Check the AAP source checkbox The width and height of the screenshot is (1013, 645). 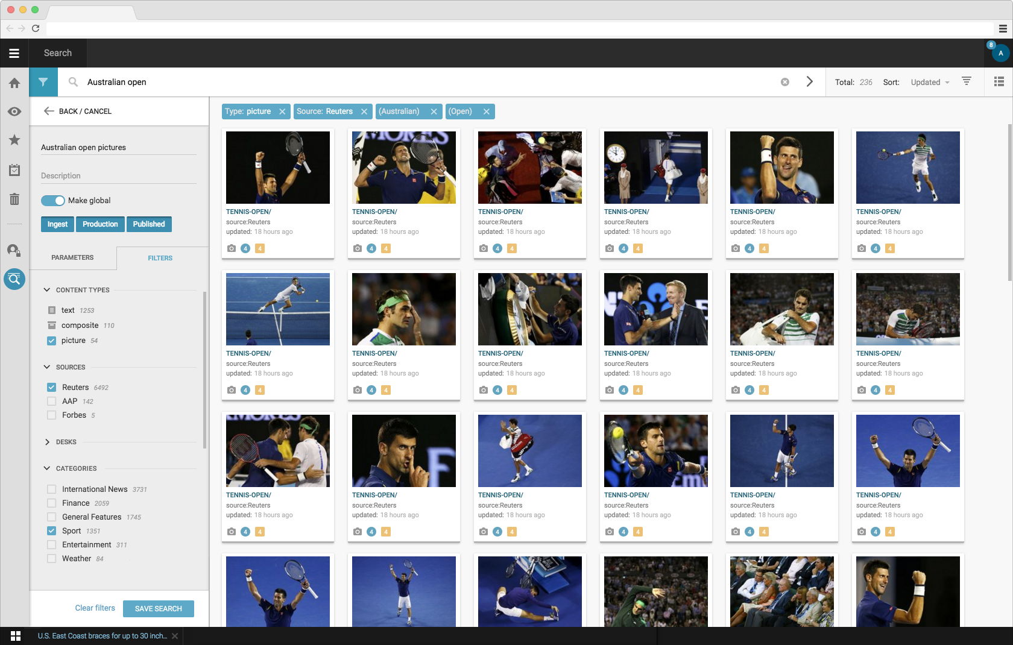pyautogui.click(x=51, y=401)
